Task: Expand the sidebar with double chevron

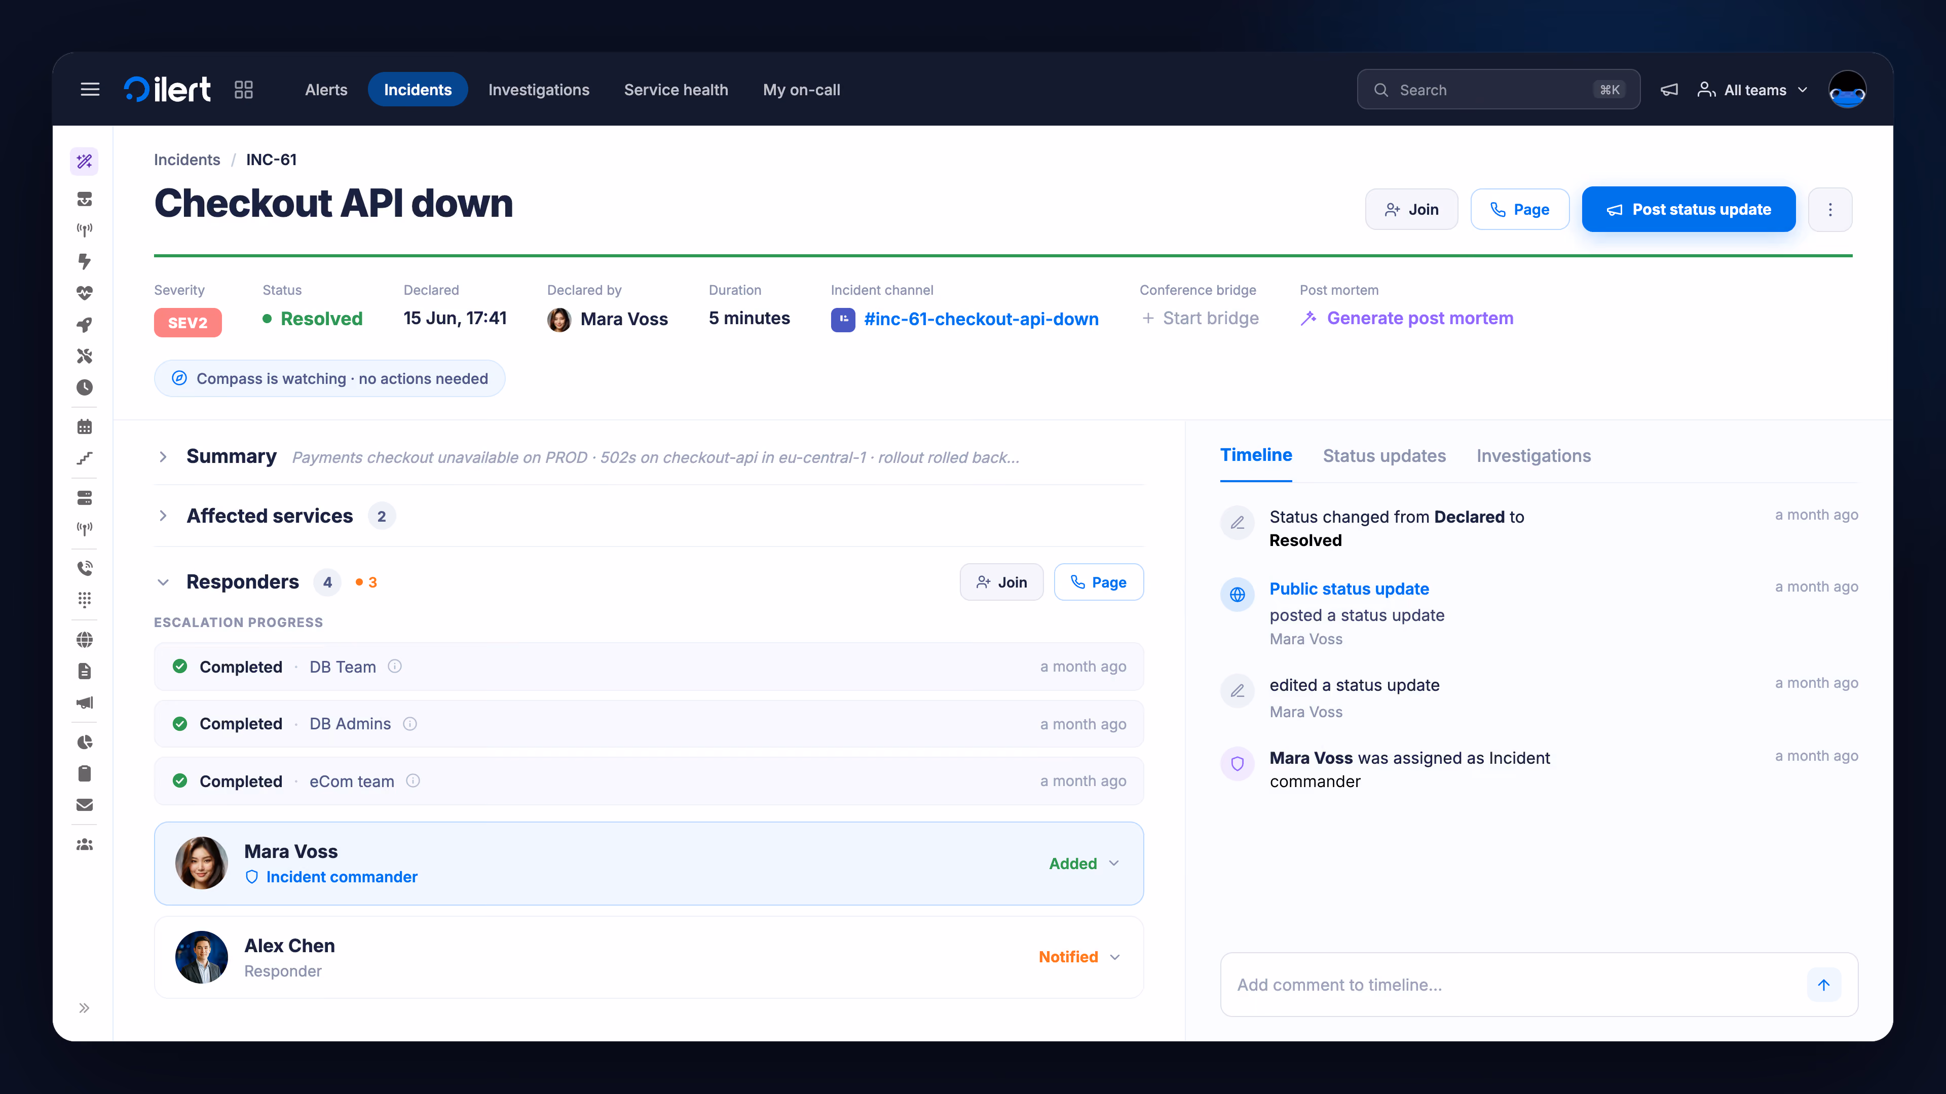Action: click(x=85, y=1008)
